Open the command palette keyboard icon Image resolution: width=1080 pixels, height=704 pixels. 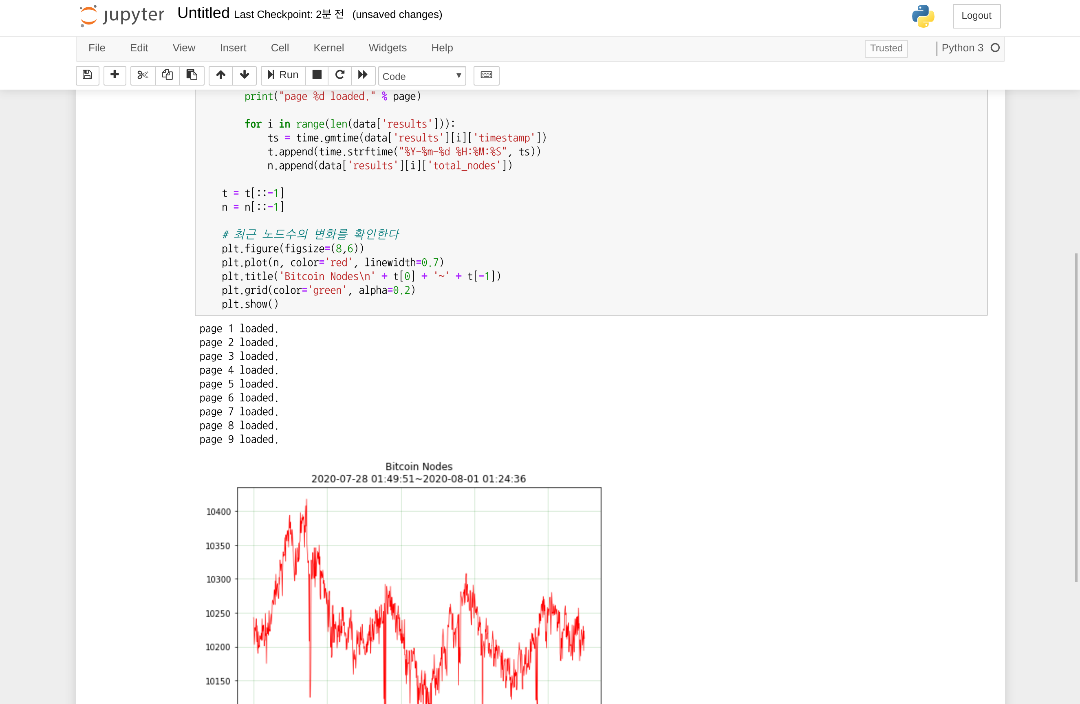click(x=486, y=75)
